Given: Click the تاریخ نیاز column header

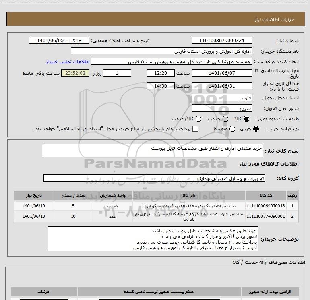Looking at the screenshot, I should (x=33, y=195).
